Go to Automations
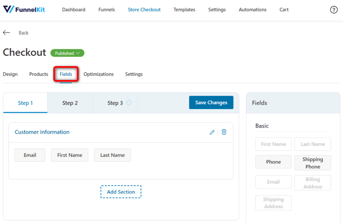 253,9
